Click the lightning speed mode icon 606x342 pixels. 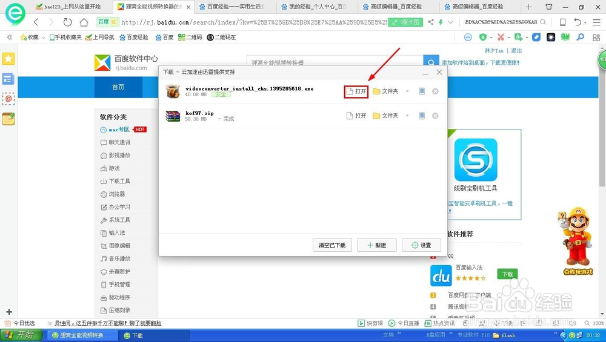click(x=441, y=22)
